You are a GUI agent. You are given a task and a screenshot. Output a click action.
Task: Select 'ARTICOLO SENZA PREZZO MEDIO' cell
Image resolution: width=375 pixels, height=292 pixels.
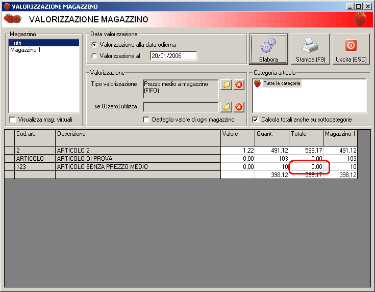[138, 167]
